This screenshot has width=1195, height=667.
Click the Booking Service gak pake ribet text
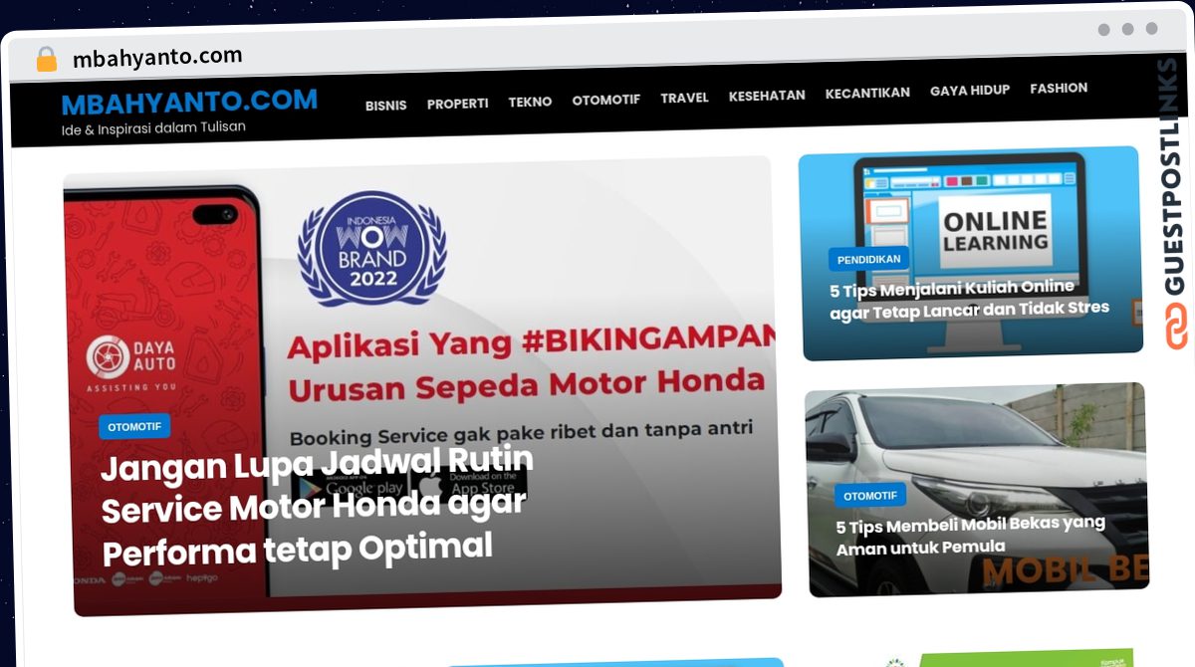(521, 433)
